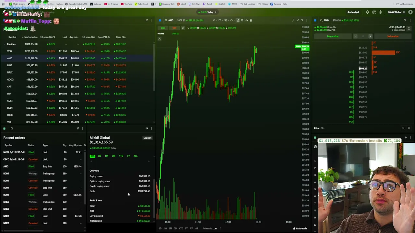This screenshot has width=415, height=233.
Task: Select the ALL account range tab
Action: click(136, 156)
